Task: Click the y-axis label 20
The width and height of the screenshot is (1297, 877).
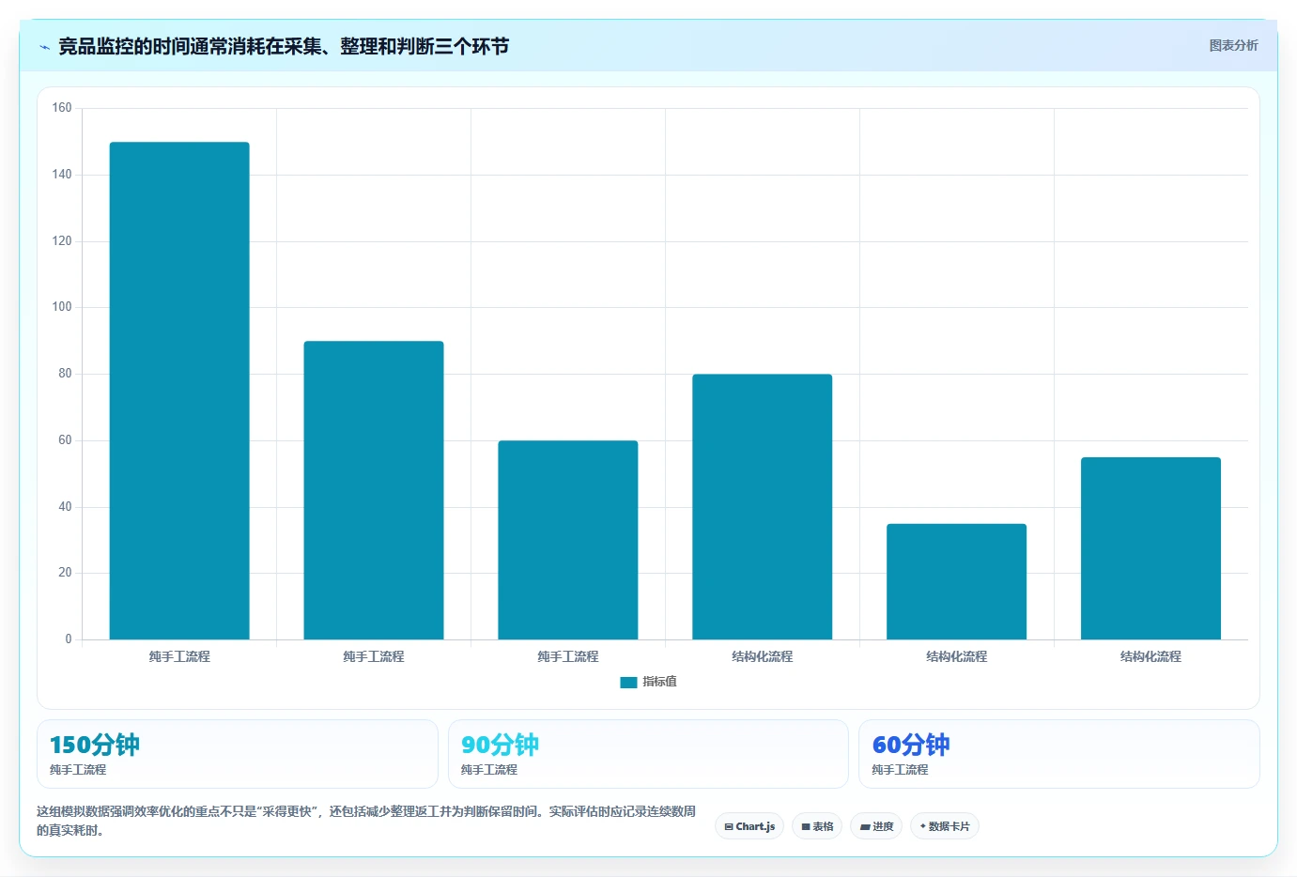Action: (65, 573)
